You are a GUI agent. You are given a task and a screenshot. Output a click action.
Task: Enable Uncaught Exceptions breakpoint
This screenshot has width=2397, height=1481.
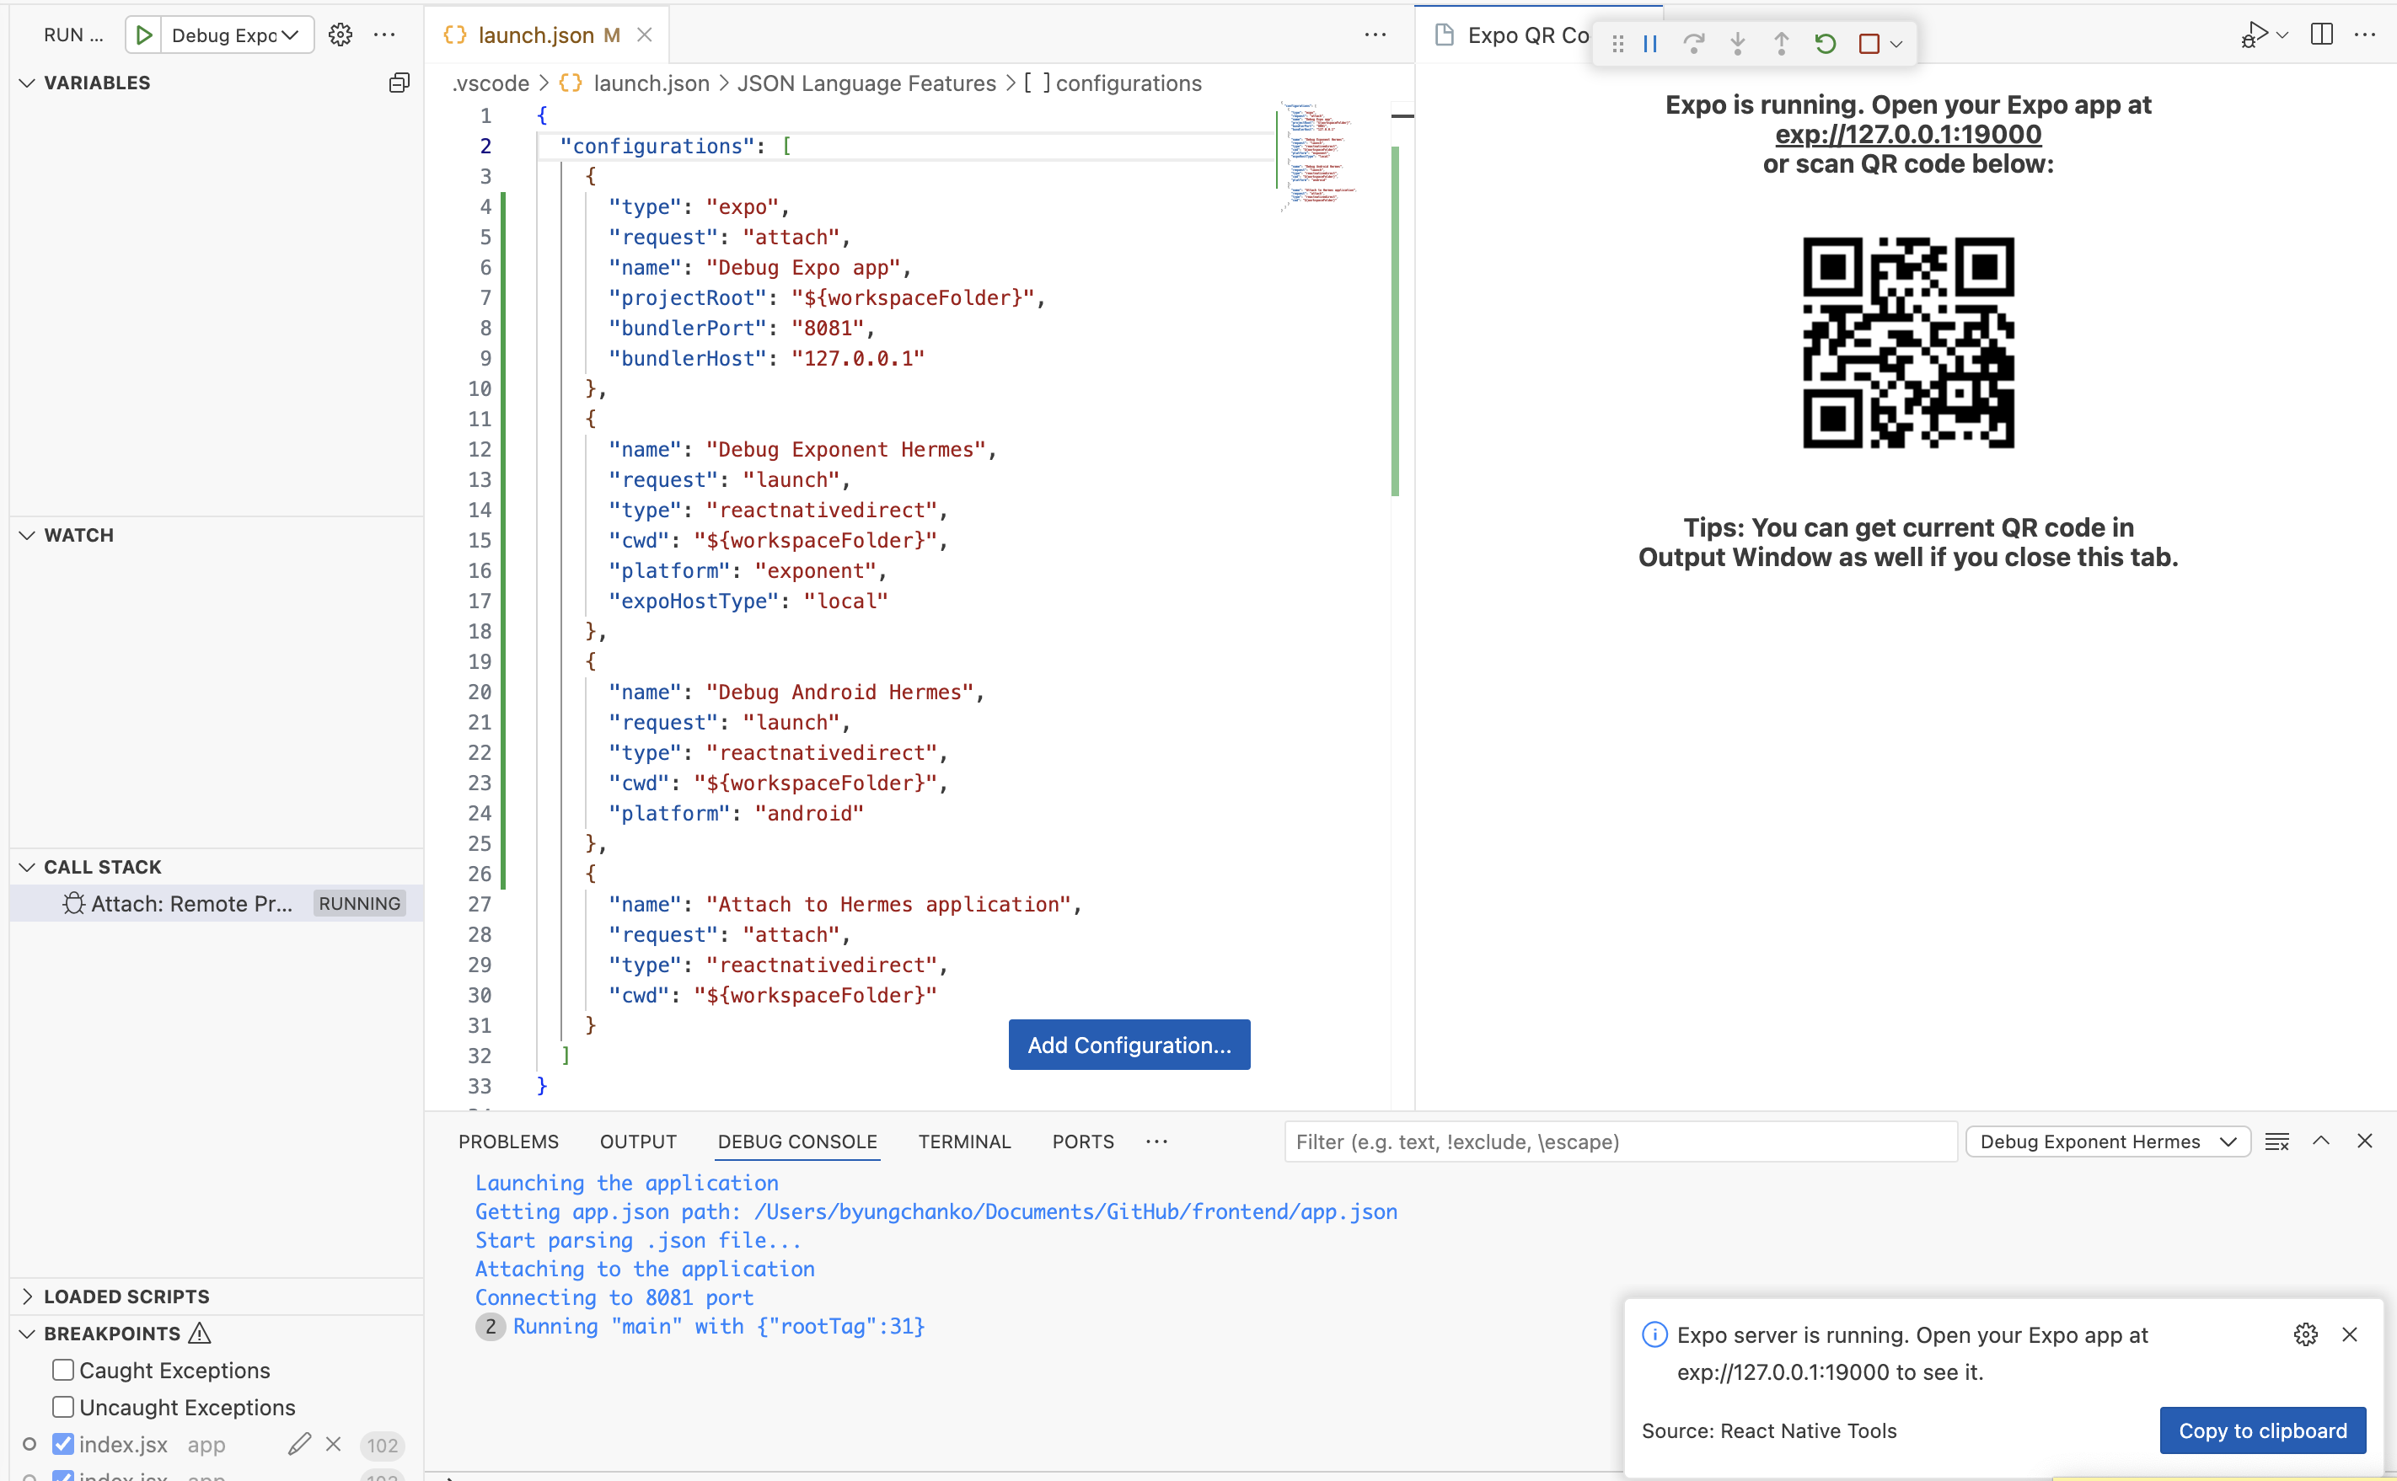coord(64,1407)
